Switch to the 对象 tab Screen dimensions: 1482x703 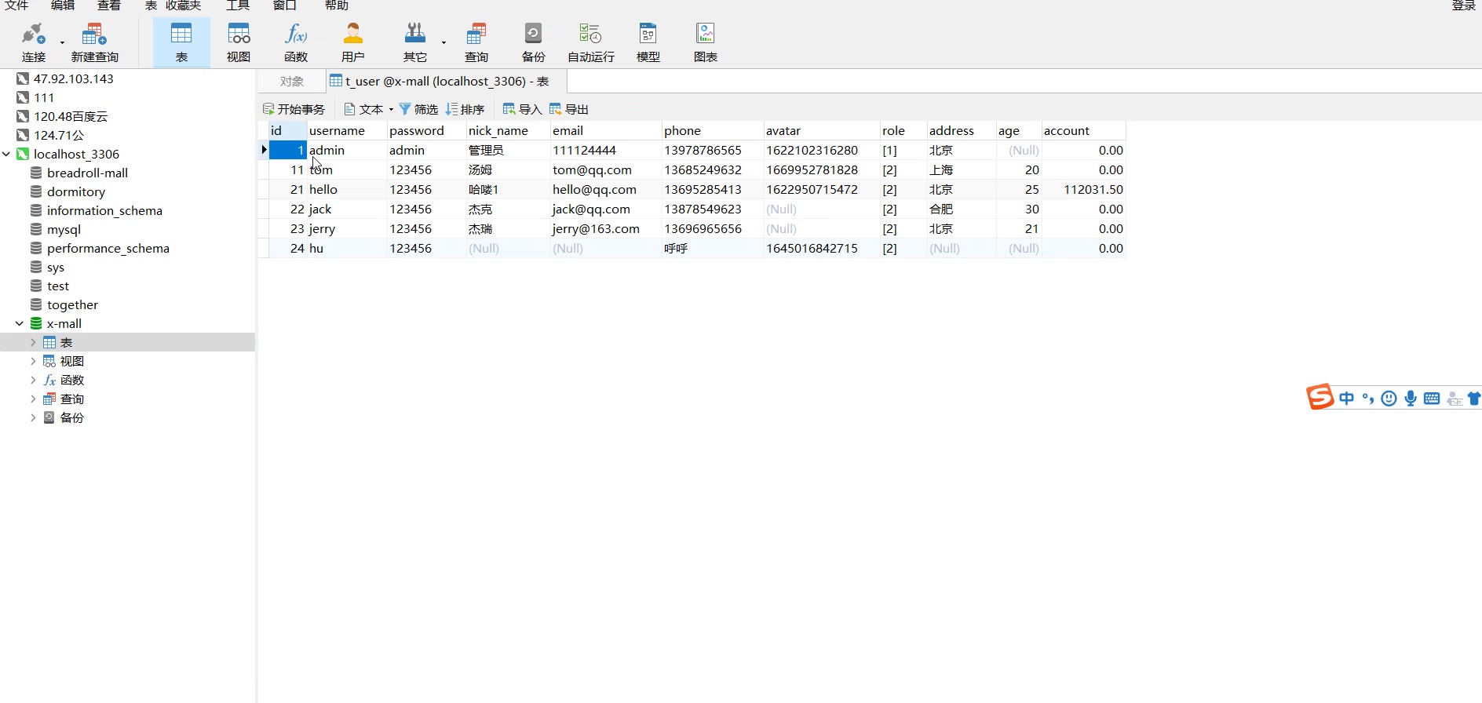[292, 81]
